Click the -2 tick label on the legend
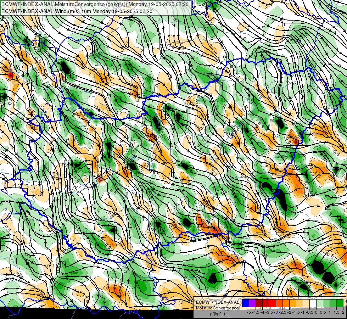The image size is (347, 319). [x=290, y=312]
